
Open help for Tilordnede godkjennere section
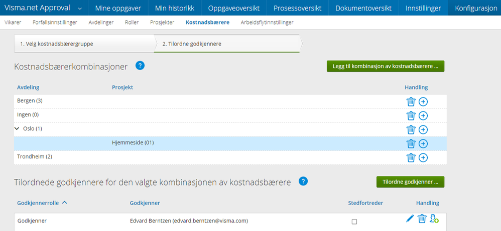tap(303, 181)
